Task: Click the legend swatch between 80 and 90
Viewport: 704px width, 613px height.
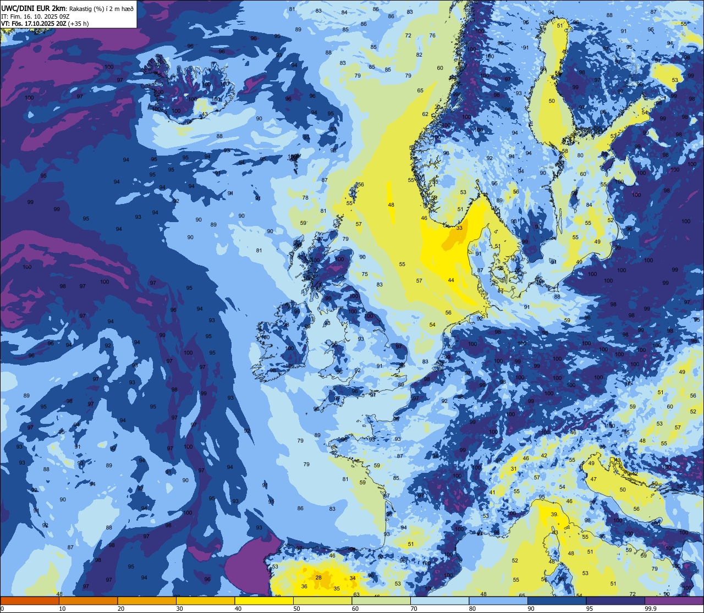Action: pos(498,601)
